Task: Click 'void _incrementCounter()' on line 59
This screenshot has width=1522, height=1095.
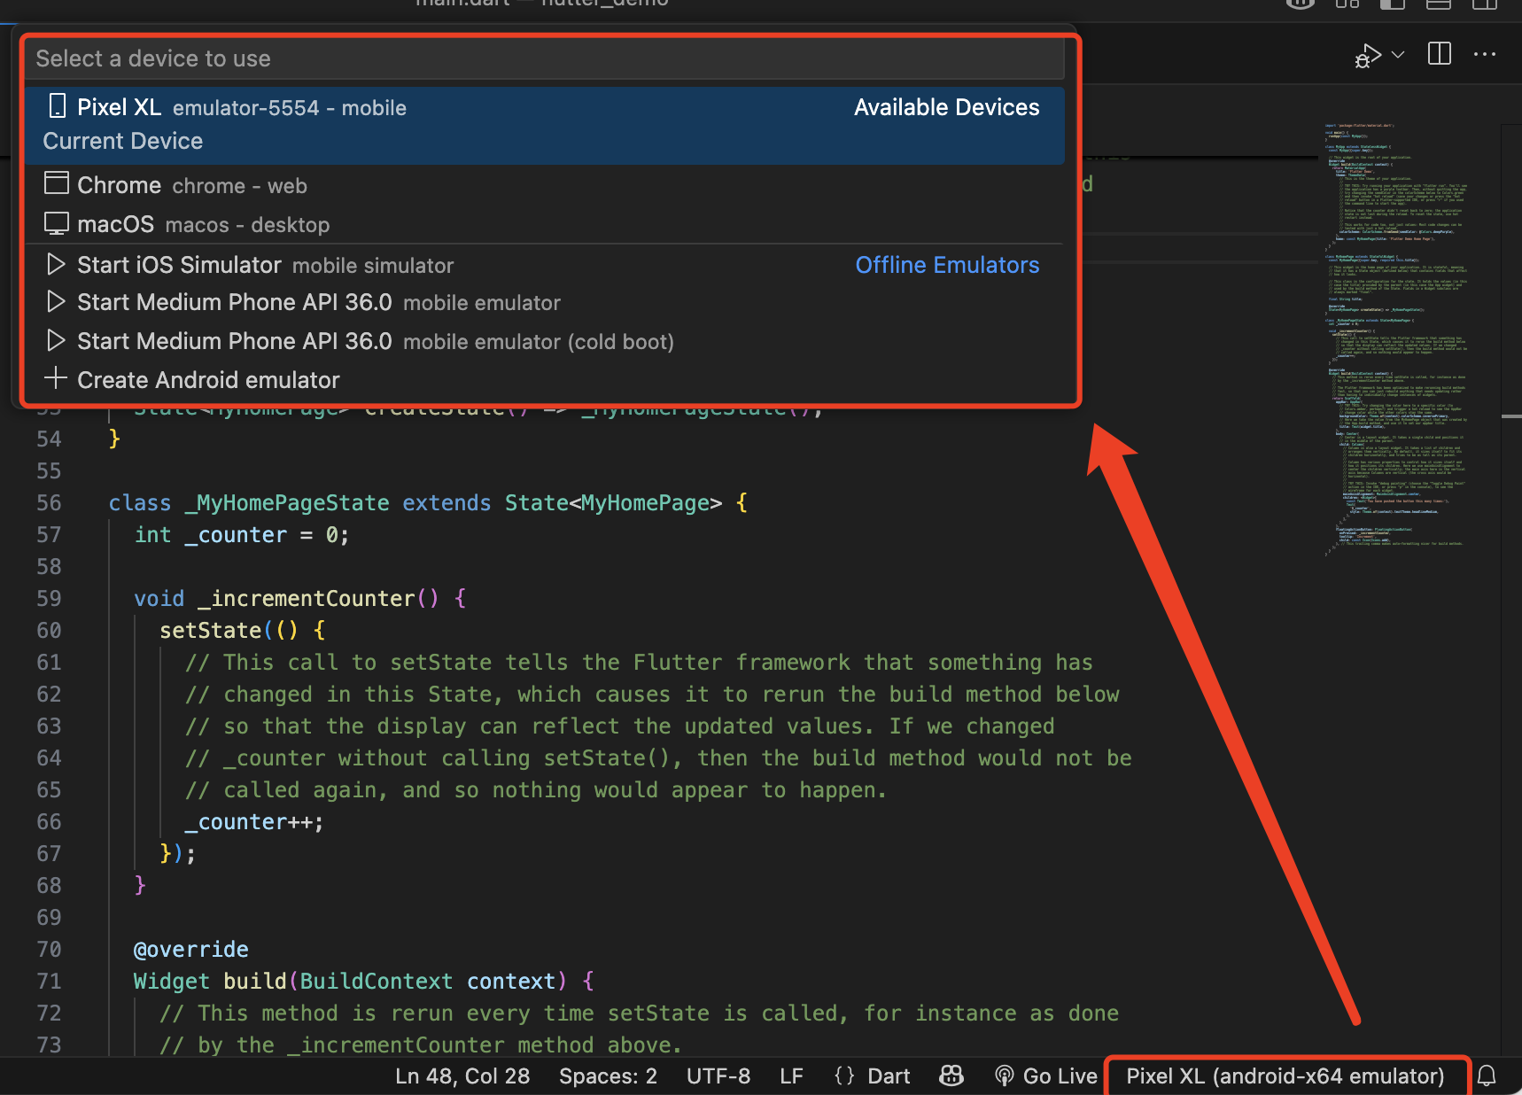Action: tap(286, 599)
